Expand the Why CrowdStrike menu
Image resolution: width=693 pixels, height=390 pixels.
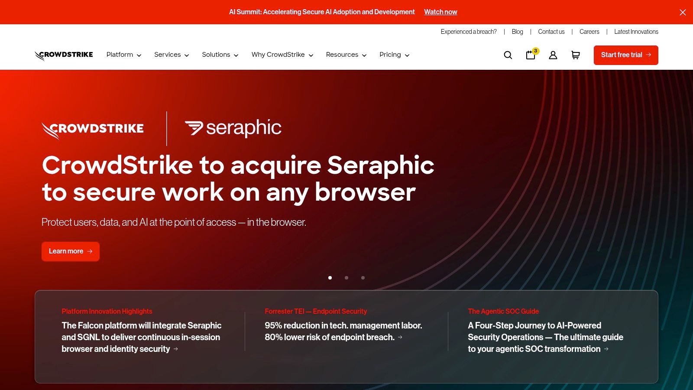click(282, 55)
